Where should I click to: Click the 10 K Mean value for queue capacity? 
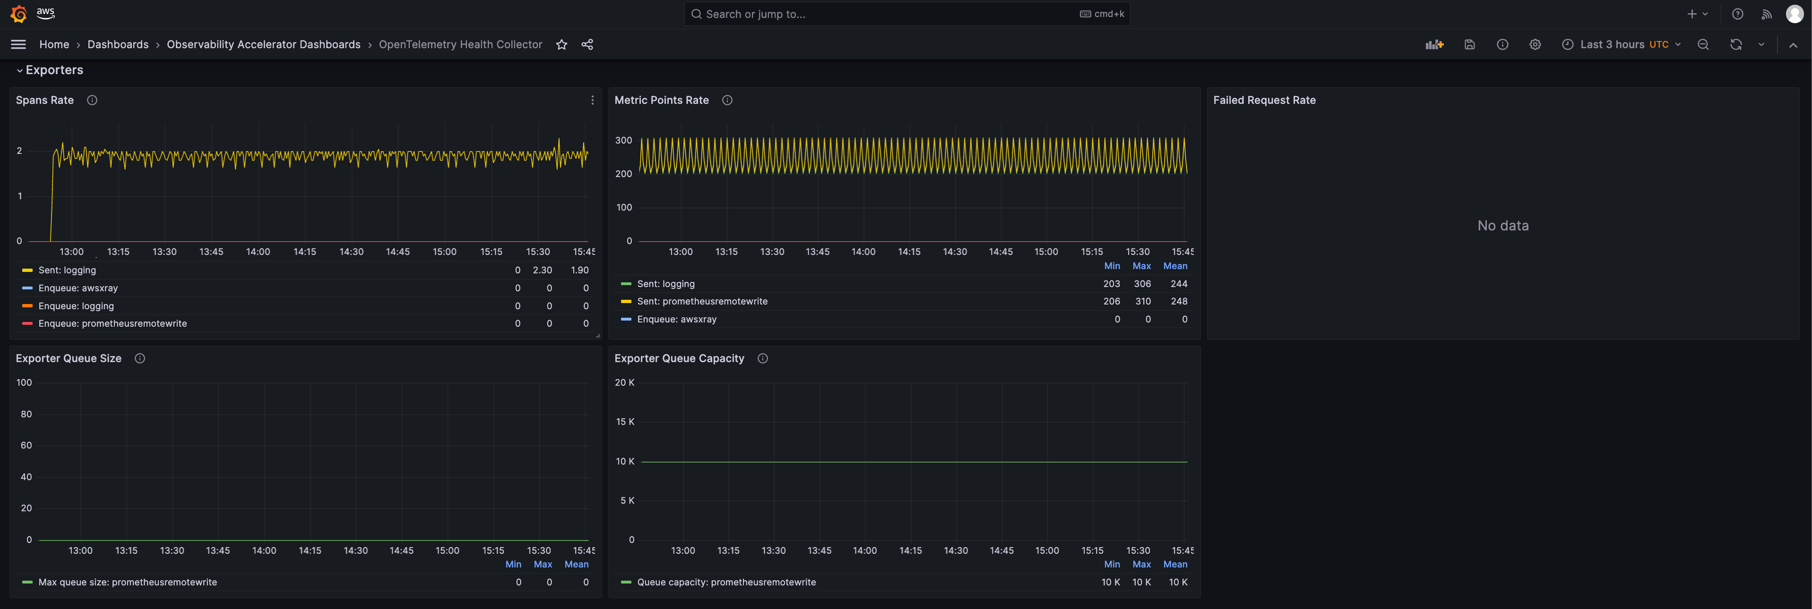point(1178,582)
